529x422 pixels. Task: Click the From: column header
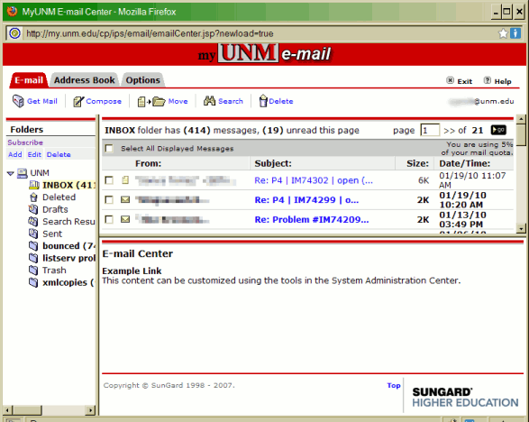click(x=148, y=163)
